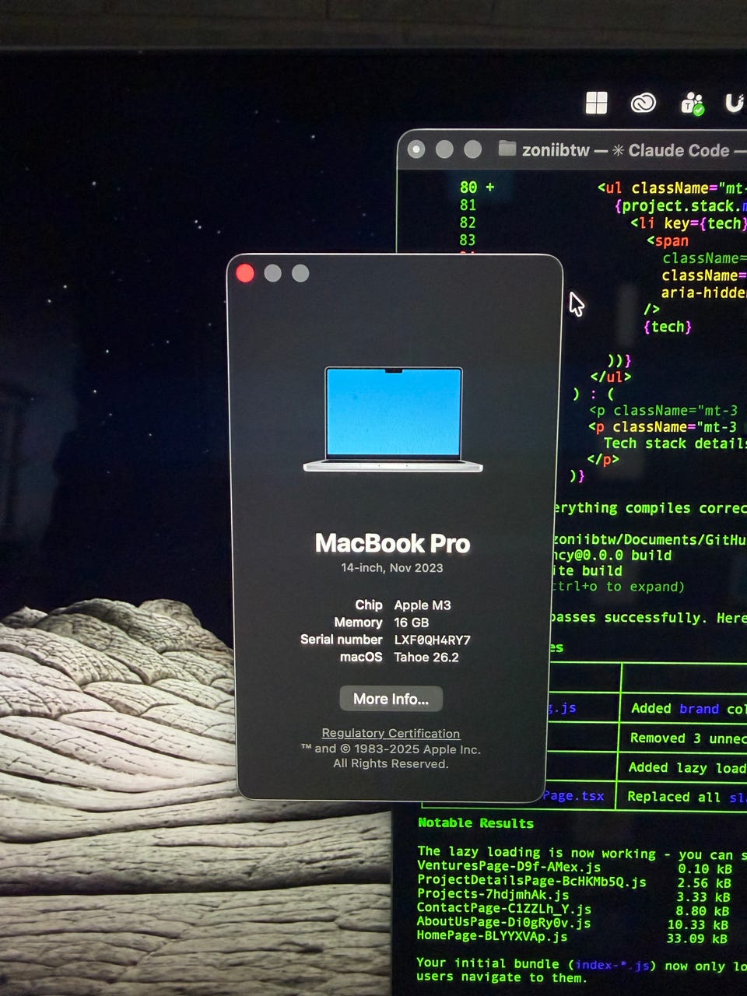Viewport: 747px width, 996px height.
Task: Click the '0.10 kB' size value
Action: point(704,869)
